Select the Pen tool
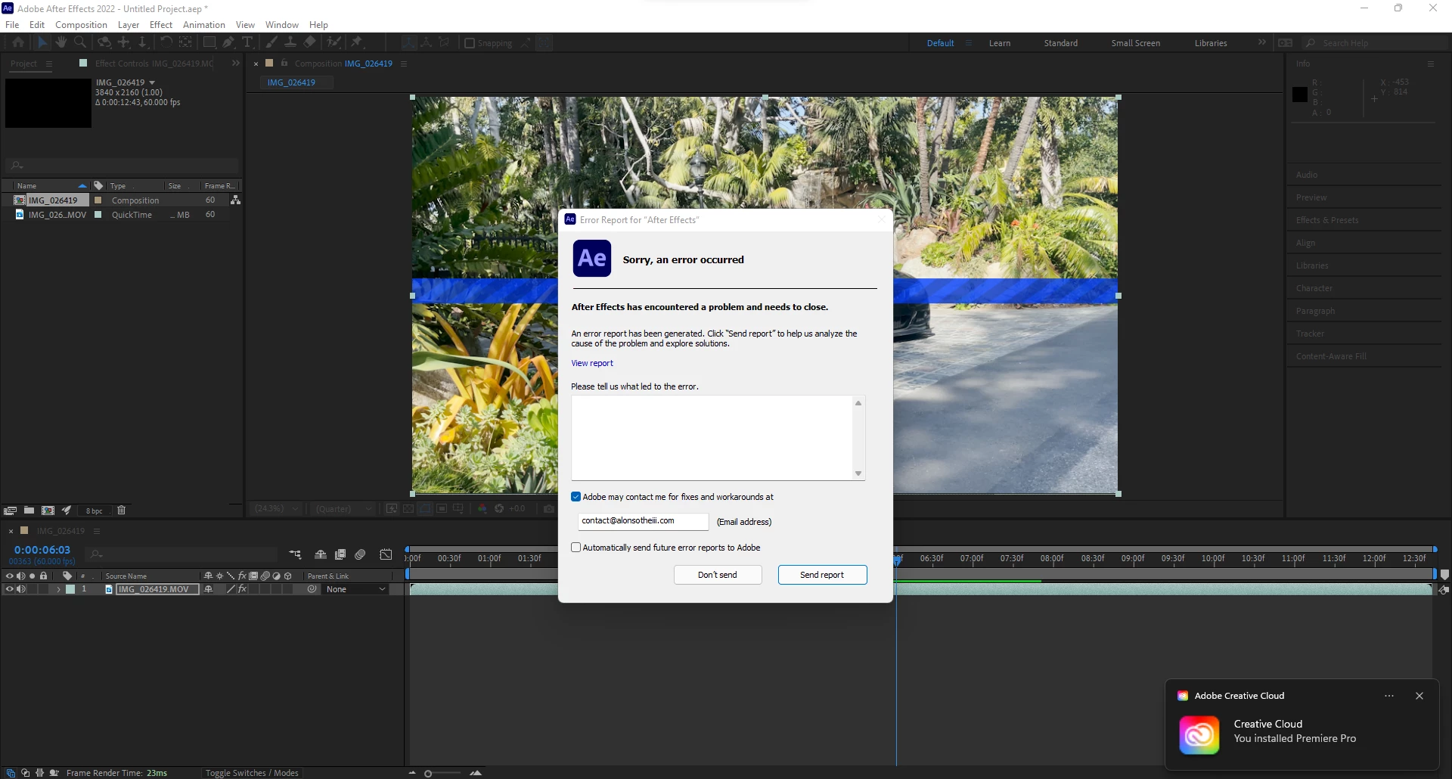This screenshot has width=1452, height=779. point(228,43)
